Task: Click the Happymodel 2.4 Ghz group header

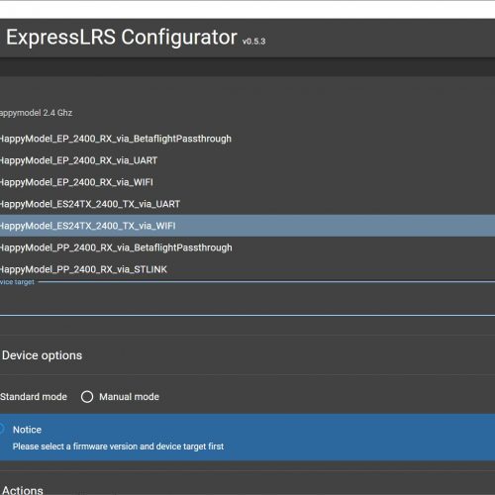Action: pos(36,113)
